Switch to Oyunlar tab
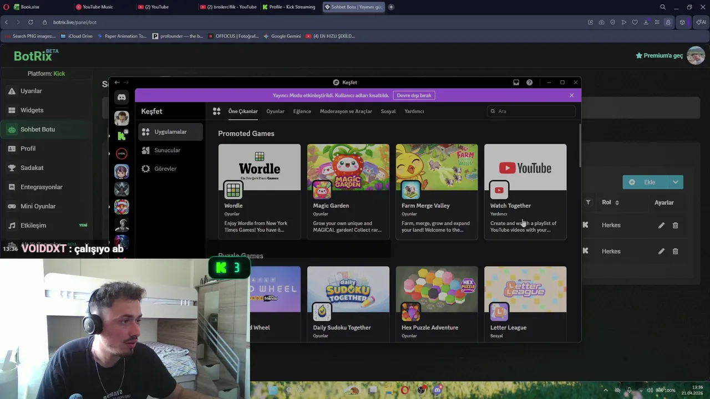This screenshot has height=399, width=710. (x=275, y=111)
